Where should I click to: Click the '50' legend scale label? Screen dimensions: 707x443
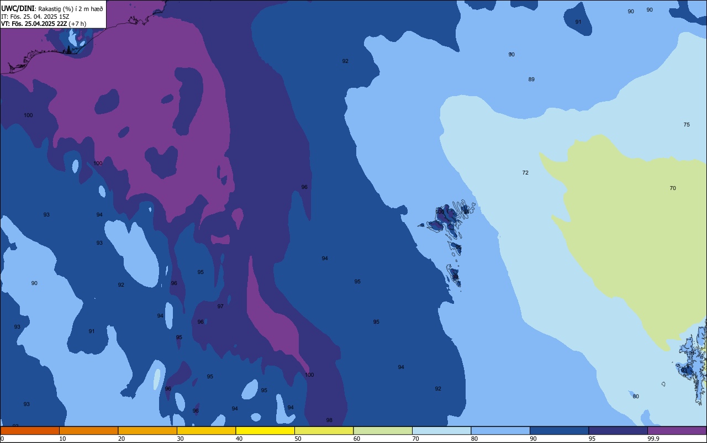pos(298,439)
